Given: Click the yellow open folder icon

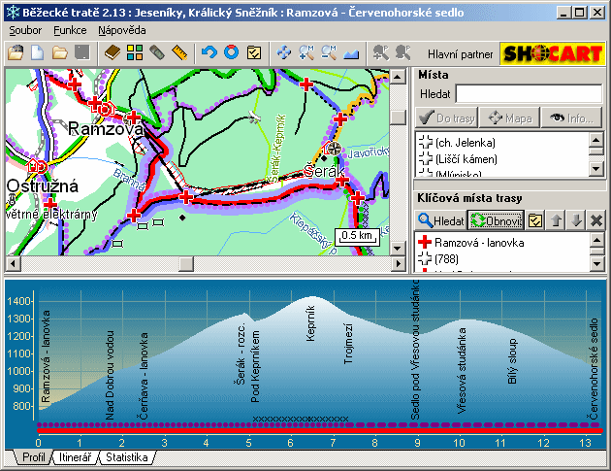Looking at the screenshot, I should click(x=60, y=52).
